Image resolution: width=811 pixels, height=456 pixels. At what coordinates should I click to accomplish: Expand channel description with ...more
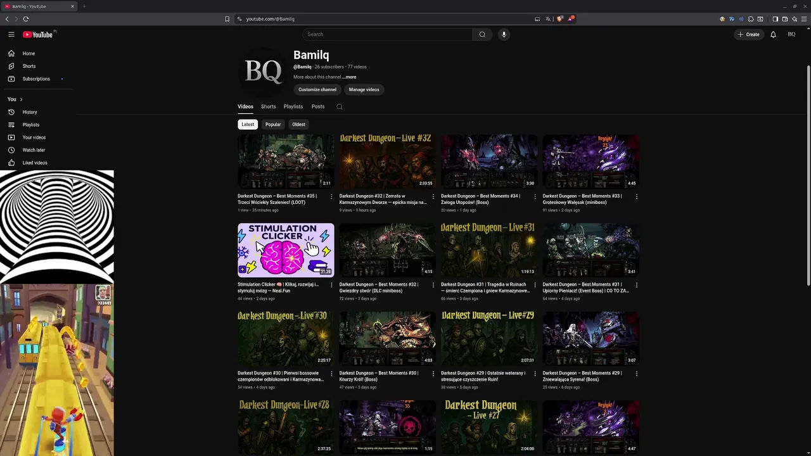(349, 77)
